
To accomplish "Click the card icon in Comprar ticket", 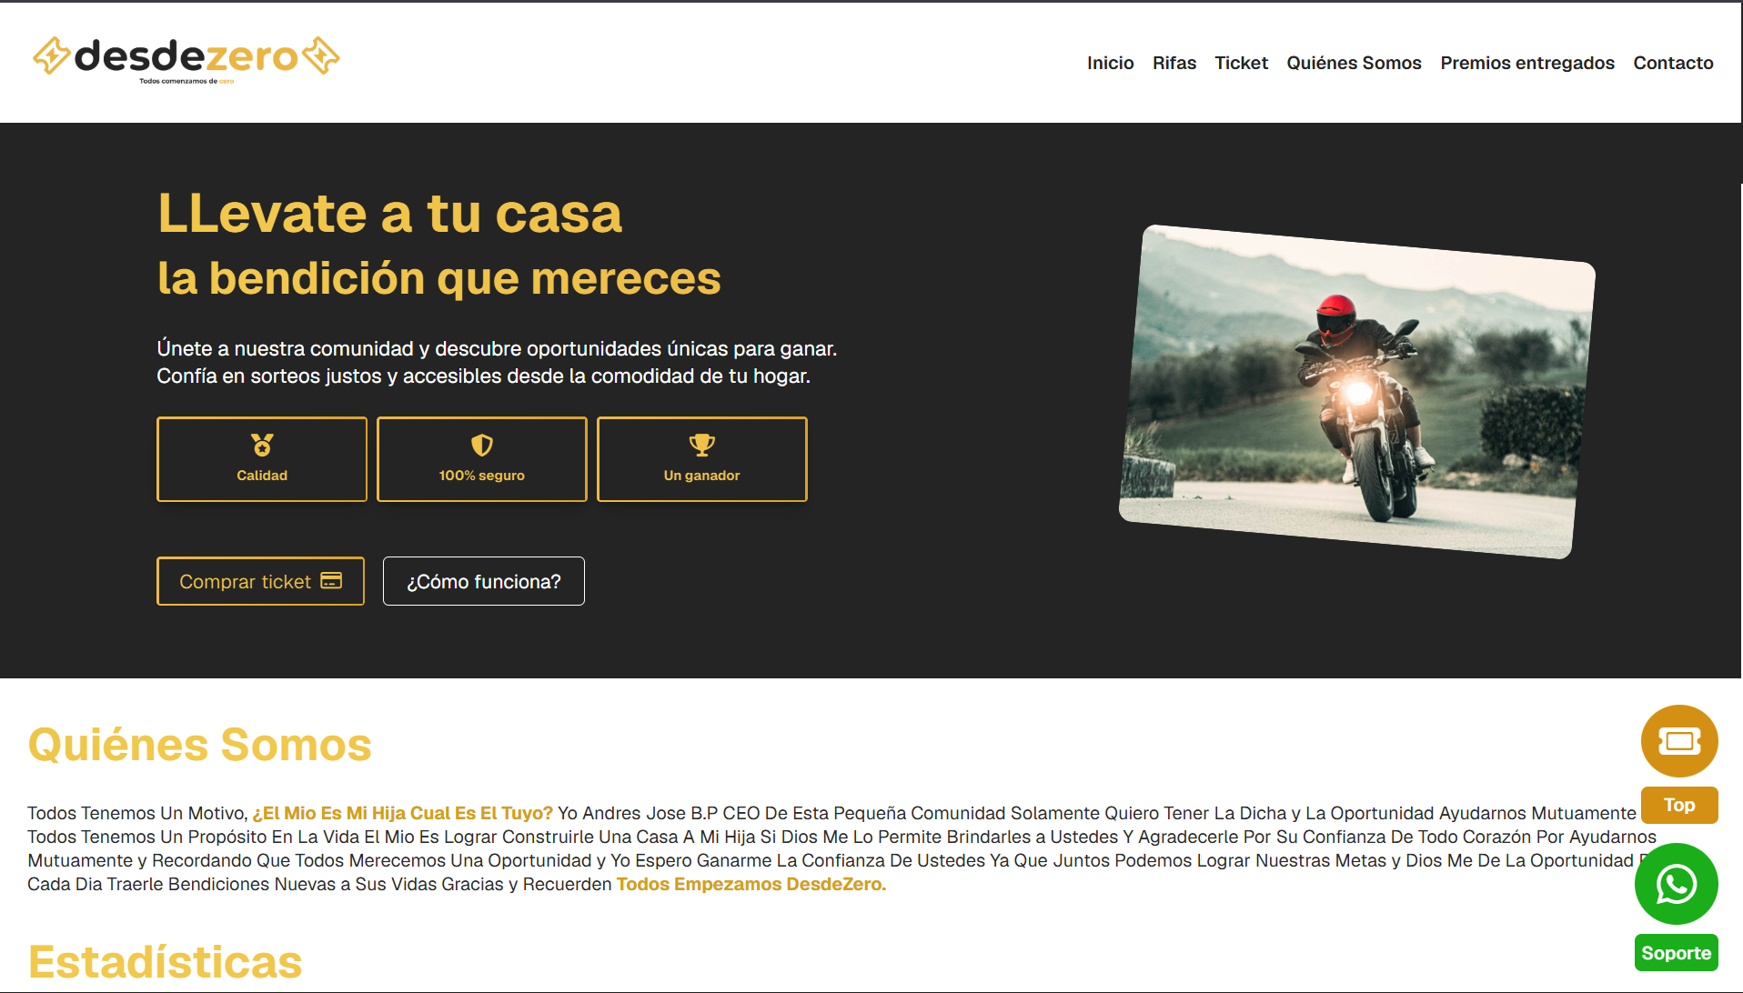I will click(331, 581).
